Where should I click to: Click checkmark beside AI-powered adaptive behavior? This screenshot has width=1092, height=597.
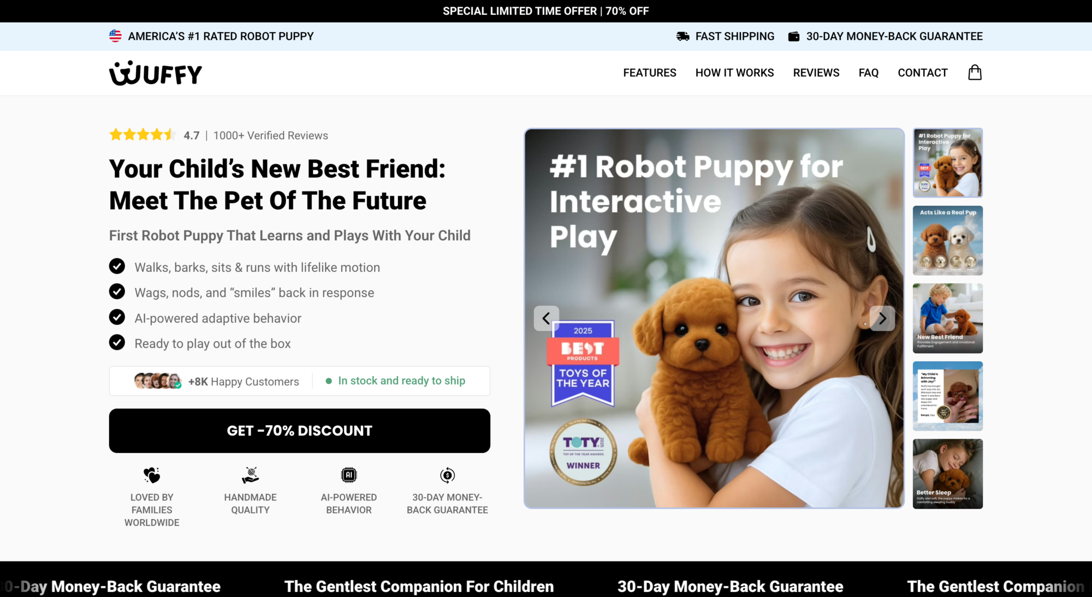(x=117, y=317)
